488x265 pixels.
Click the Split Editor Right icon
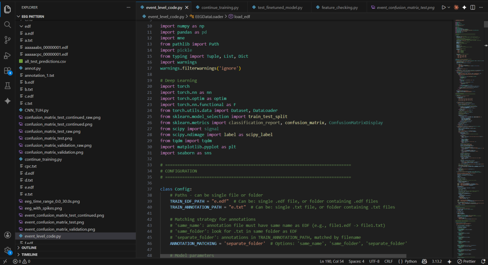(x=473, y=7)
